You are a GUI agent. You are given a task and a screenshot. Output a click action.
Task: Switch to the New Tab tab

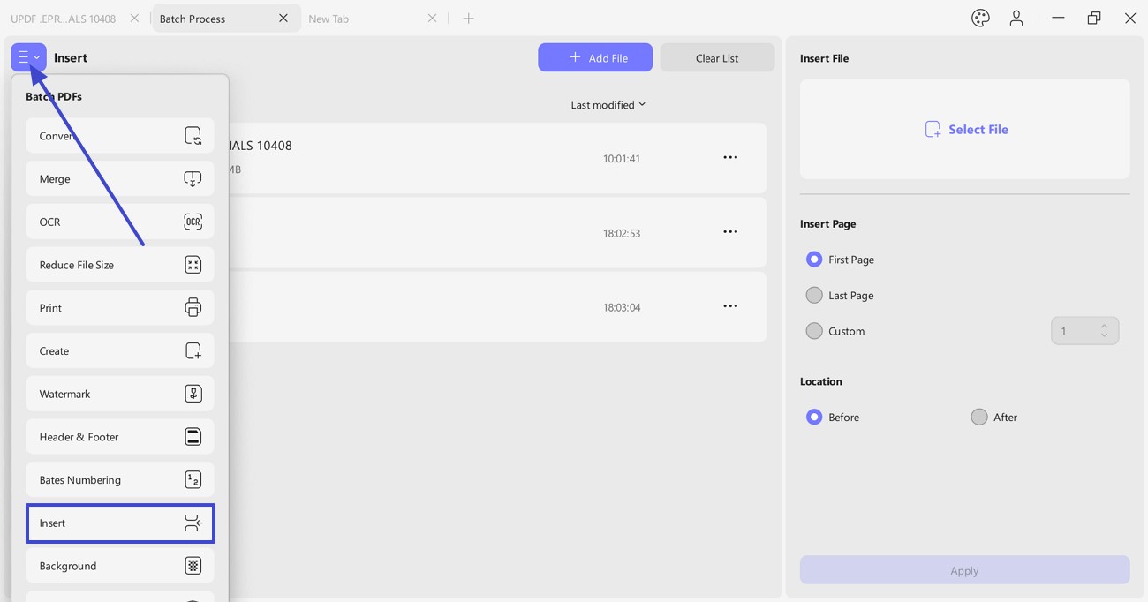[329, 19]
